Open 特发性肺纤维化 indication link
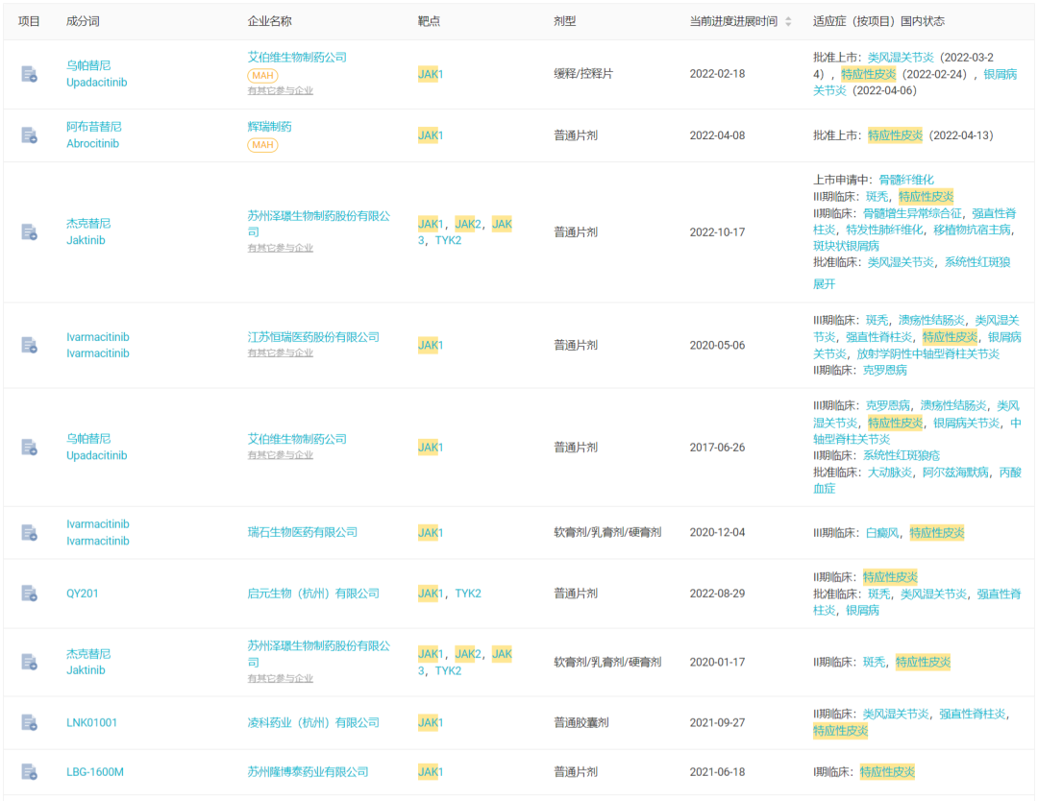This screenshot has height=801, width=1038. (x=884, y=230)
